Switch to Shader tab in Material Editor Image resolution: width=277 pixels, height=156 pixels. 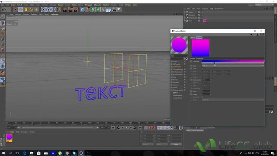[x=199, y=38]
